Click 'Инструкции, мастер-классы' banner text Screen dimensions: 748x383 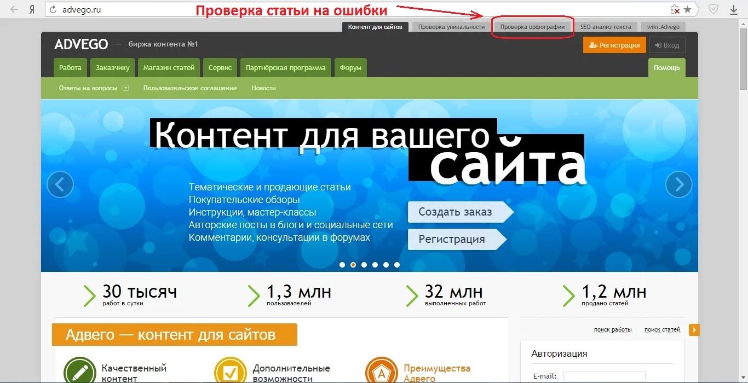tap(252, 212)
